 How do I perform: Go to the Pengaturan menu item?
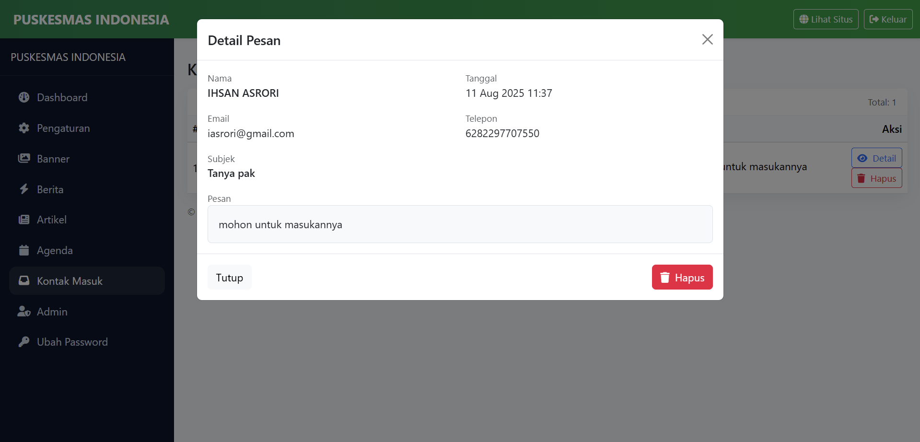pyautogui.click(x=63, y=128)
